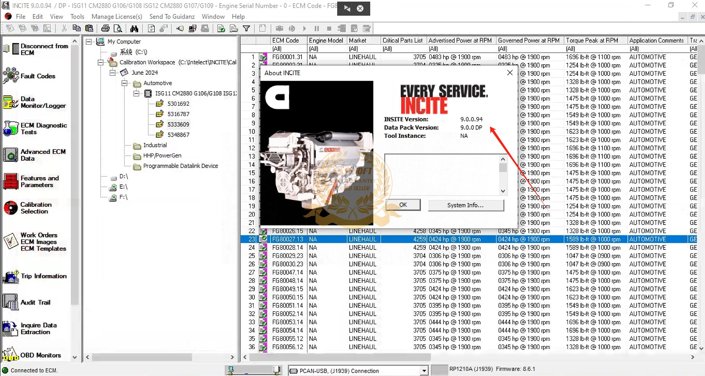Image resolution: width=705 pixels, height=376 pixels.
Task: Open the Window menu
Action: [213, 16]
